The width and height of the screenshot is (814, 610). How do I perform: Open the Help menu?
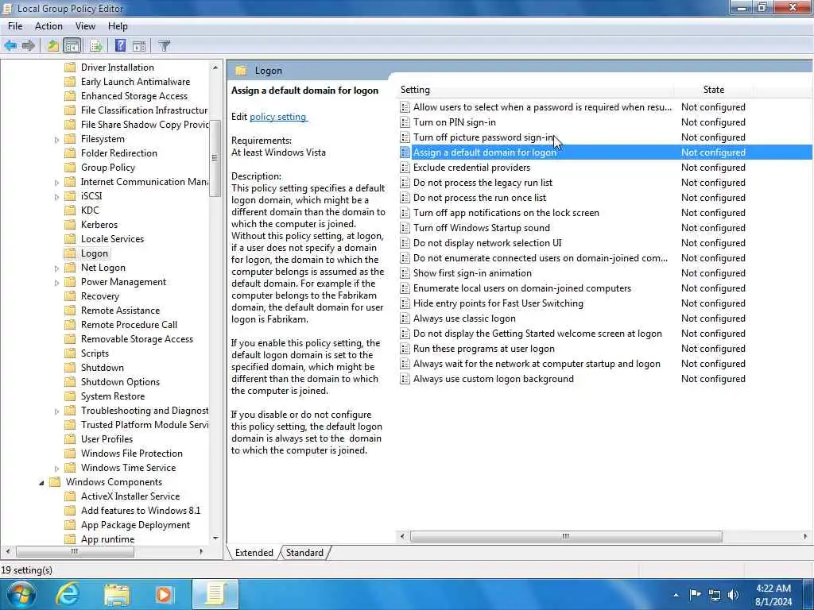118,26
